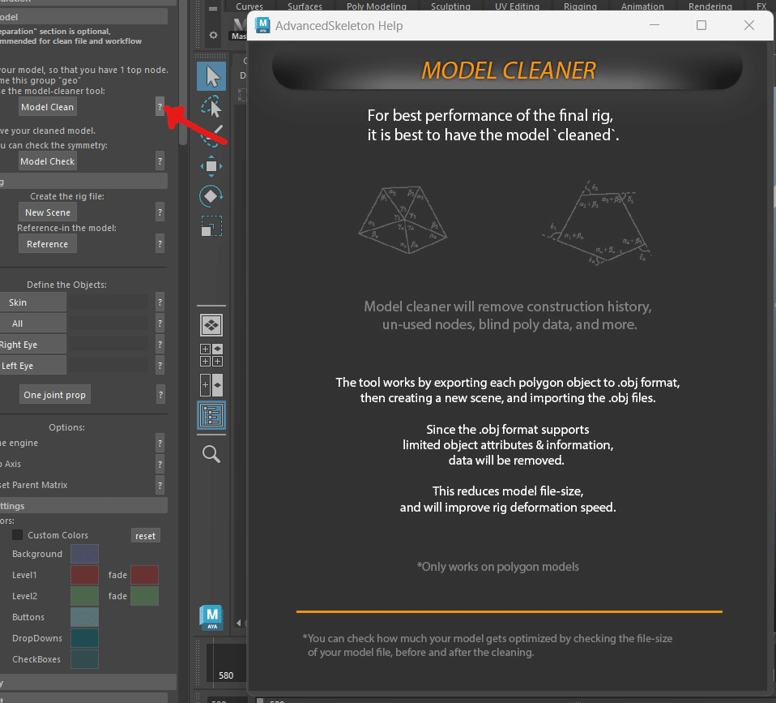Viewport: 776px width, 703px height.
Task: Collapse the 'ttings' section header bar
Action: (x=83, y=506)
